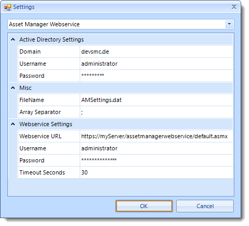Select the Asset Manager Webservice combo box text
This screenshot has width=249, height=226.
45,24
